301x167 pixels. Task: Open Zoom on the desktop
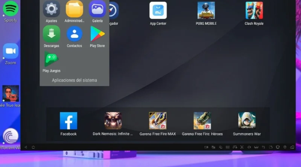point(11,51)
